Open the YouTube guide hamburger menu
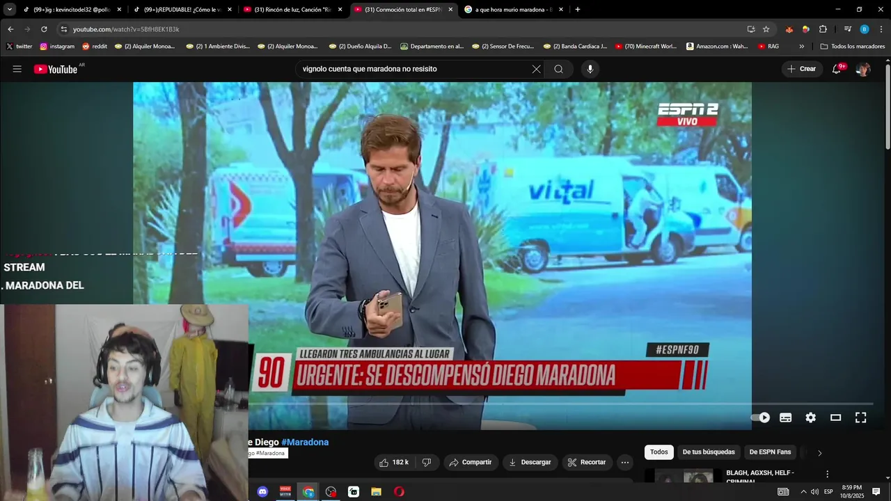Viewport: 891px width, 501px height. click(x=17, y=69)
